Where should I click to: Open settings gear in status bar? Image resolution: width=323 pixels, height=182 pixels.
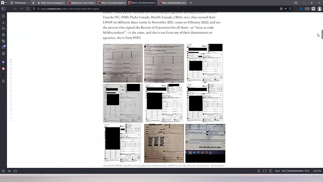tap(3, 171)
